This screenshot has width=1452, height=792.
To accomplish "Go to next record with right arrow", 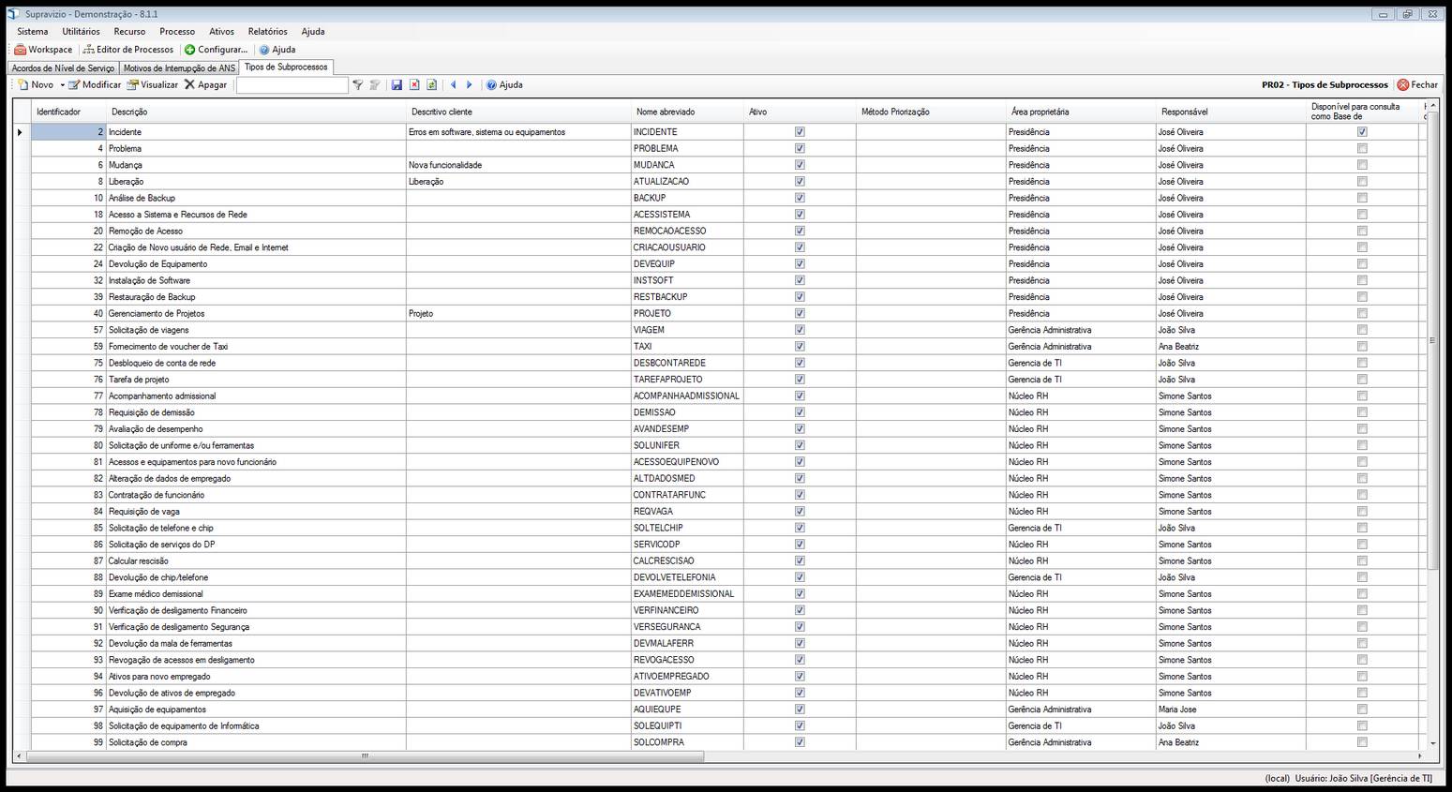I will 470,84.
